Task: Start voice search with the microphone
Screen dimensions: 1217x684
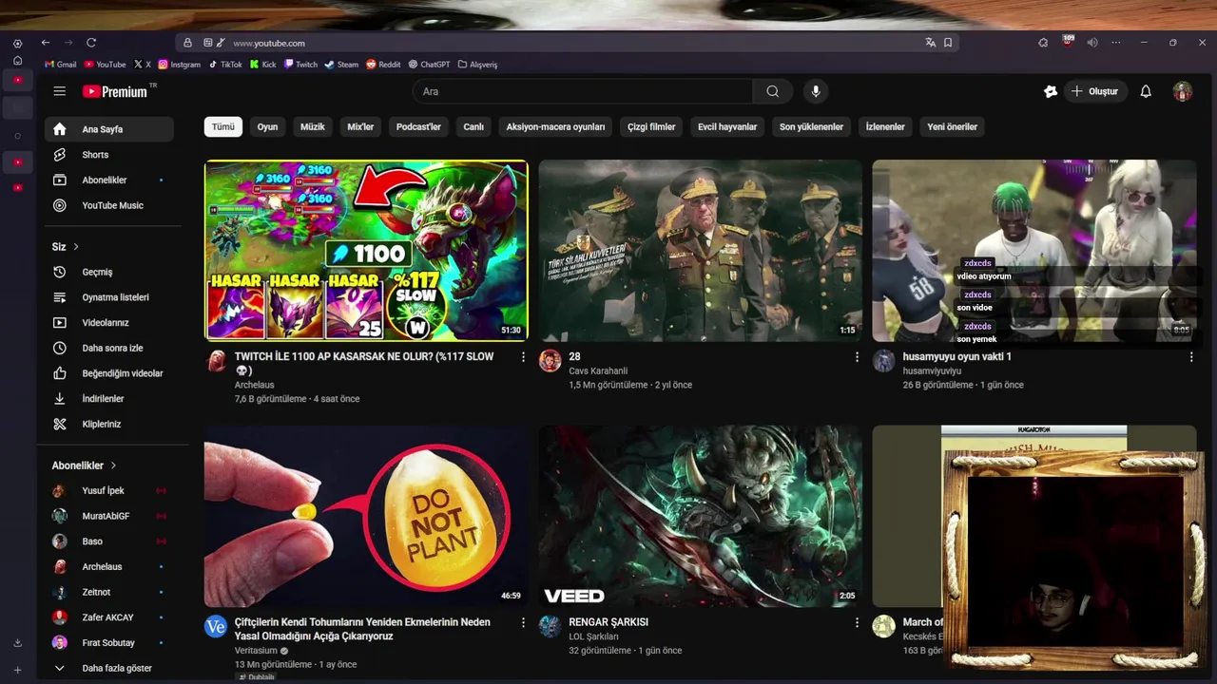Action: coord(815,91)
